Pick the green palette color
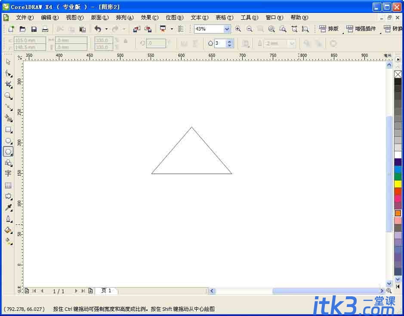This screenshot has height=316, width=404. coord(398,177)
